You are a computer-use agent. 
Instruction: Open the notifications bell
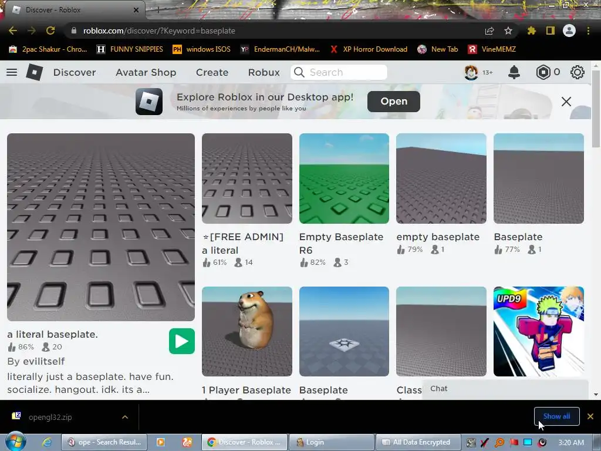pos(514,72)
